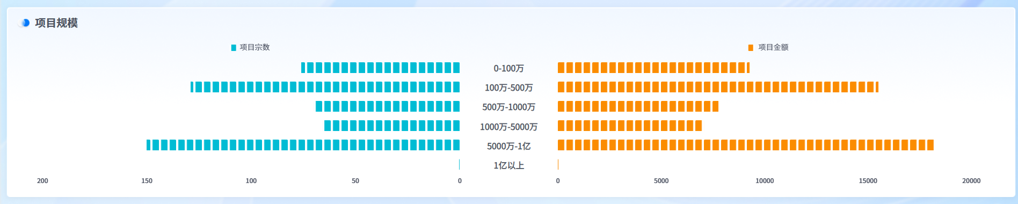
Task: Select the 0-100万 category label
Action: pos(508,68)
